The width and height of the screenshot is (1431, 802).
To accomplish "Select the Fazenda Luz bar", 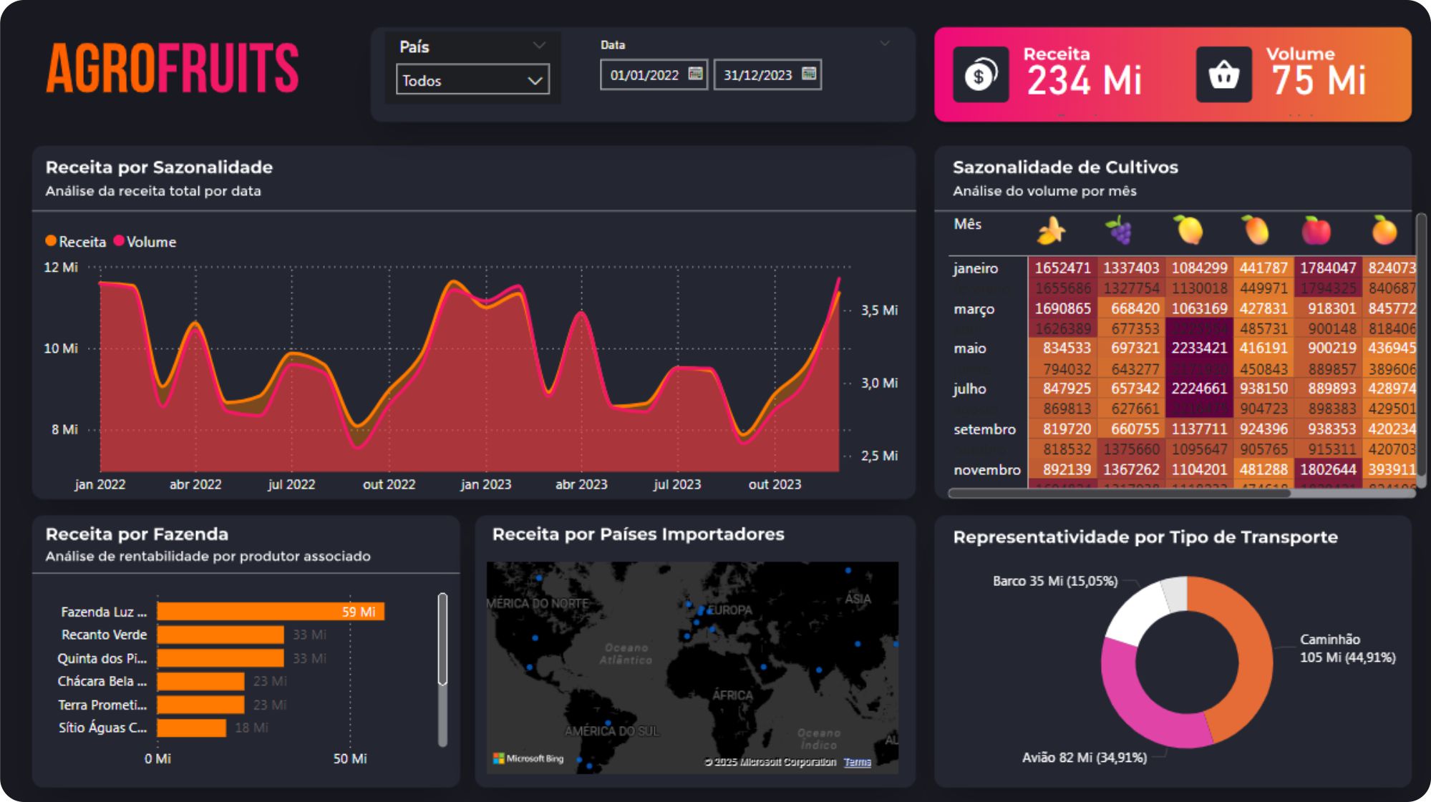I will click(270, 612).
